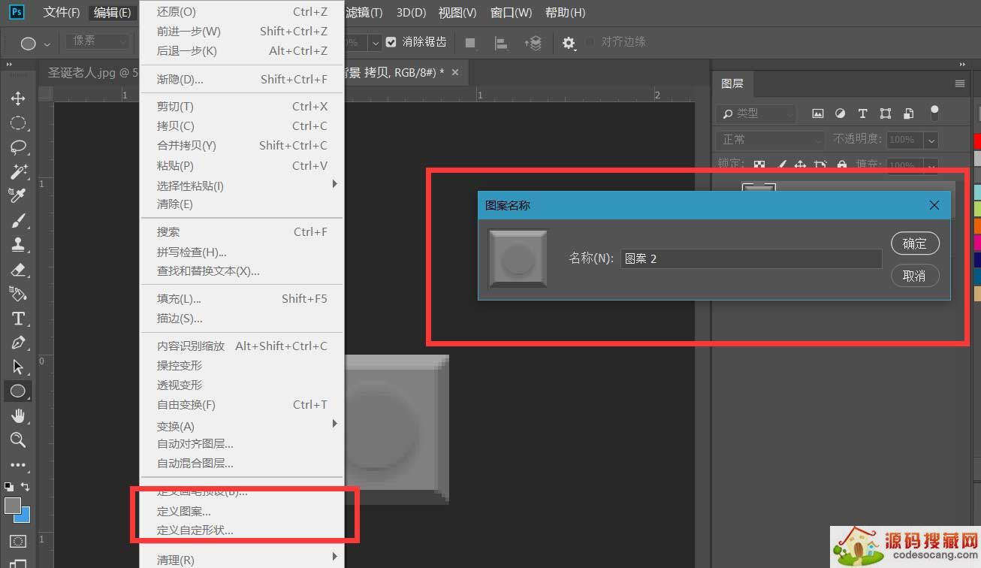Open the three-dot extra tools button

tap(18, 465)
